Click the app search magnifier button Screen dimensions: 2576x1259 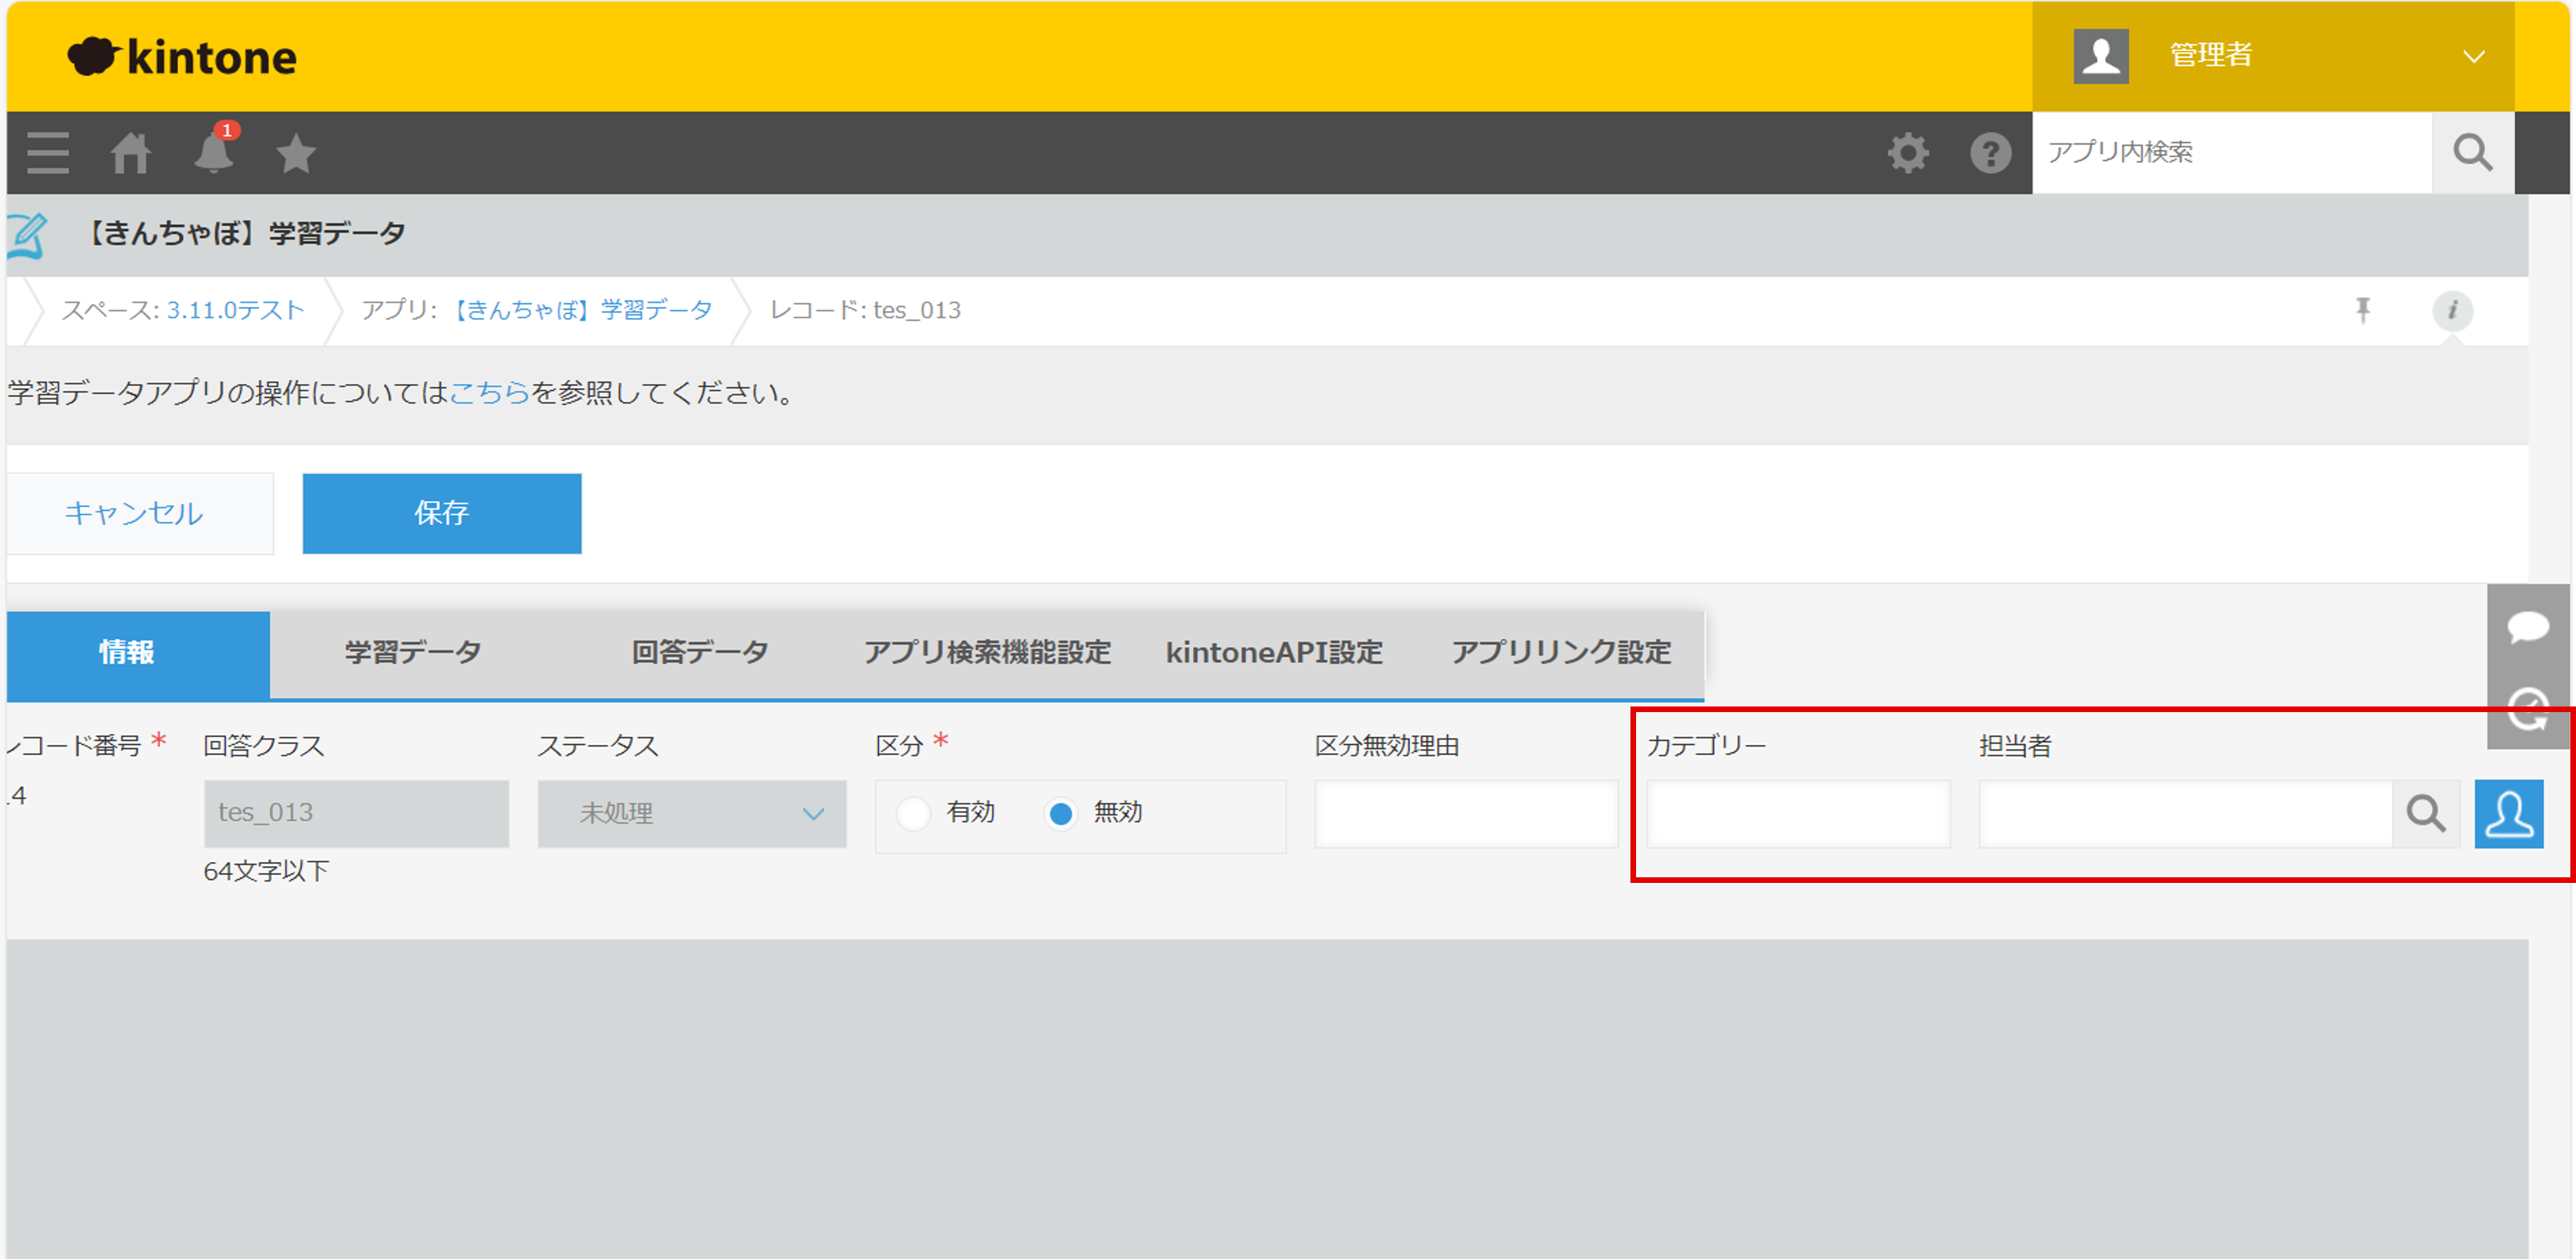(2472, 153)
